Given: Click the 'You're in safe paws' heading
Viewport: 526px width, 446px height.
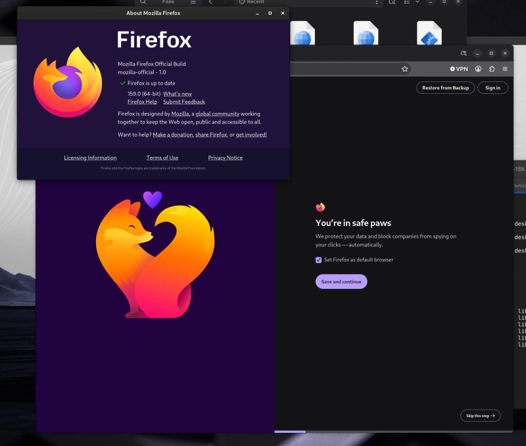Looking at the screenshot, I should click(x=353, y=223).
